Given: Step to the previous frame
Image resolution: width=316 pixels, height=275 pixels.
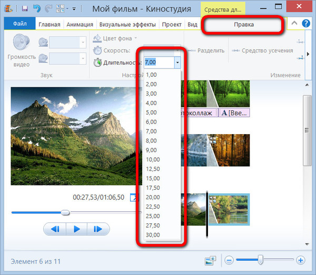Looking at the screenshot, I should click(54, 229).
